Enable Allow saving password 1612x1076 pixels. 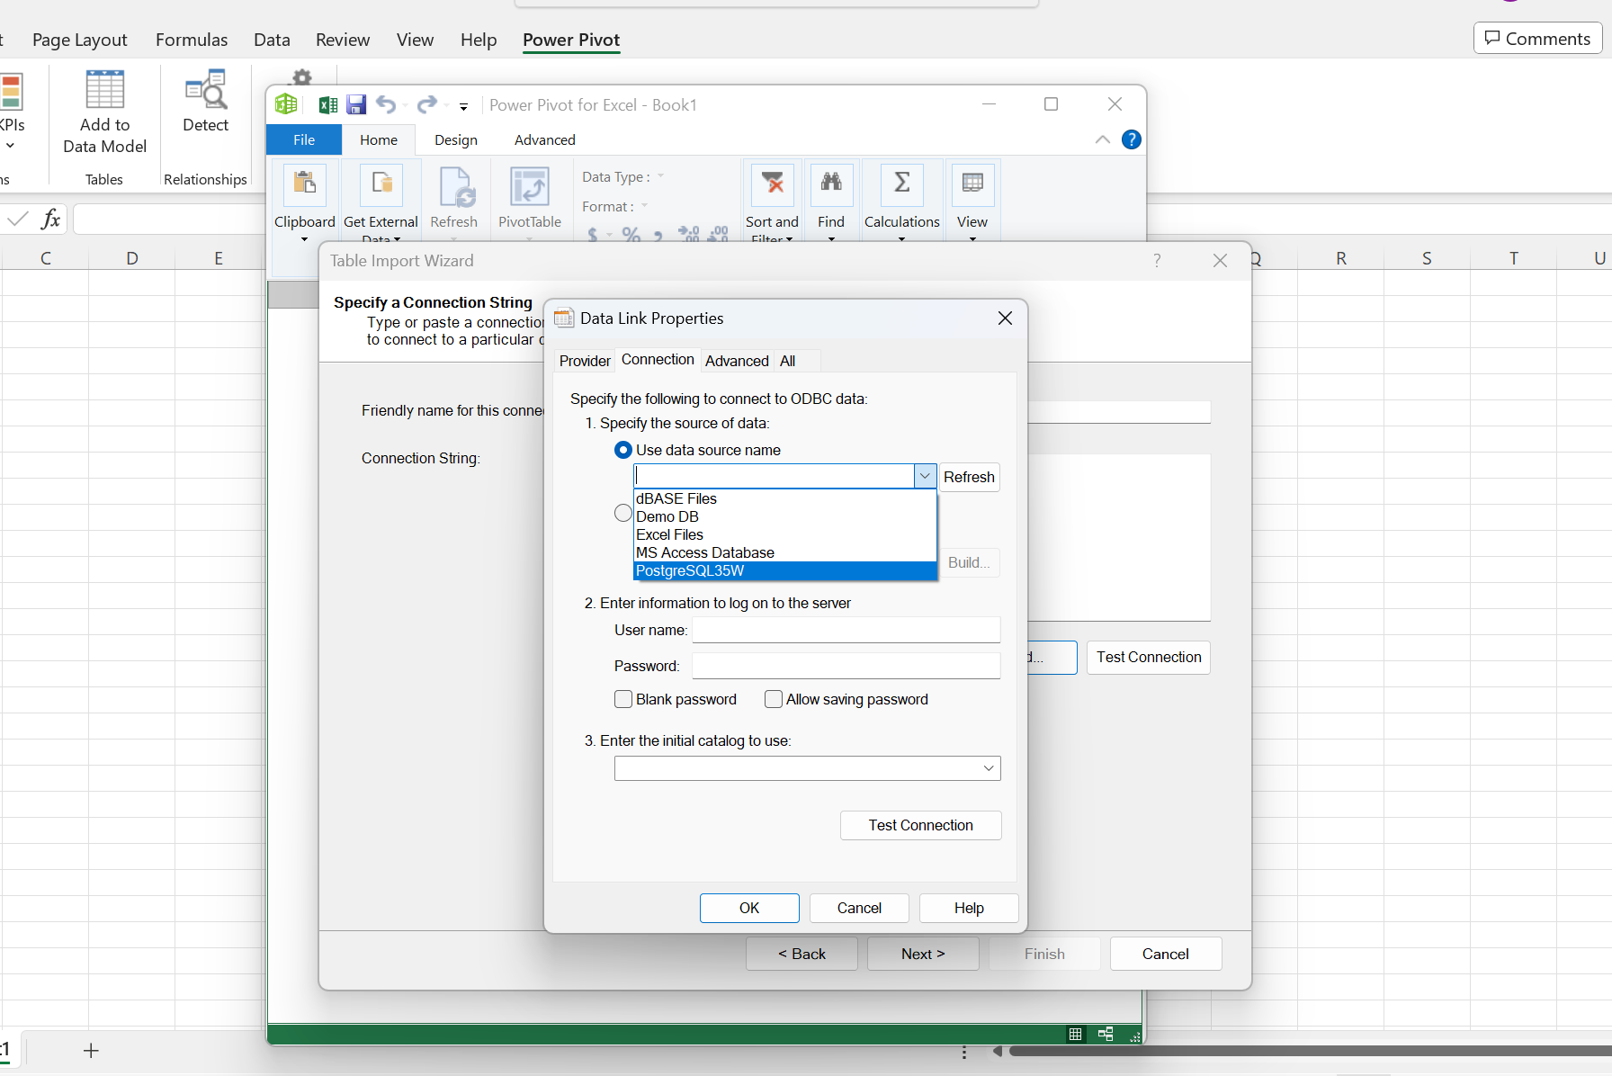pos(773,699)
